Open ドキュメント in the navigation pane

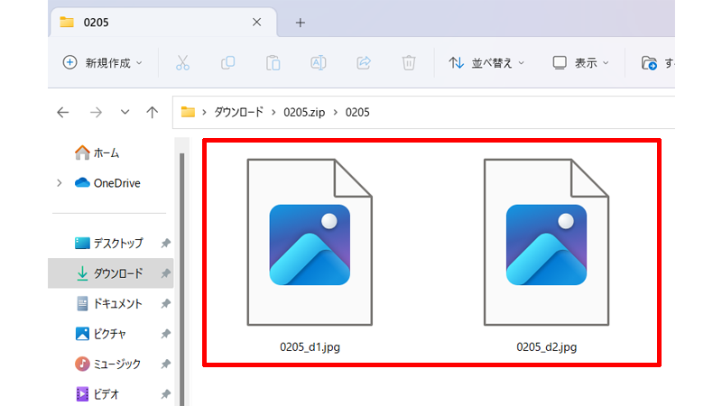click(x=109, y=304)
